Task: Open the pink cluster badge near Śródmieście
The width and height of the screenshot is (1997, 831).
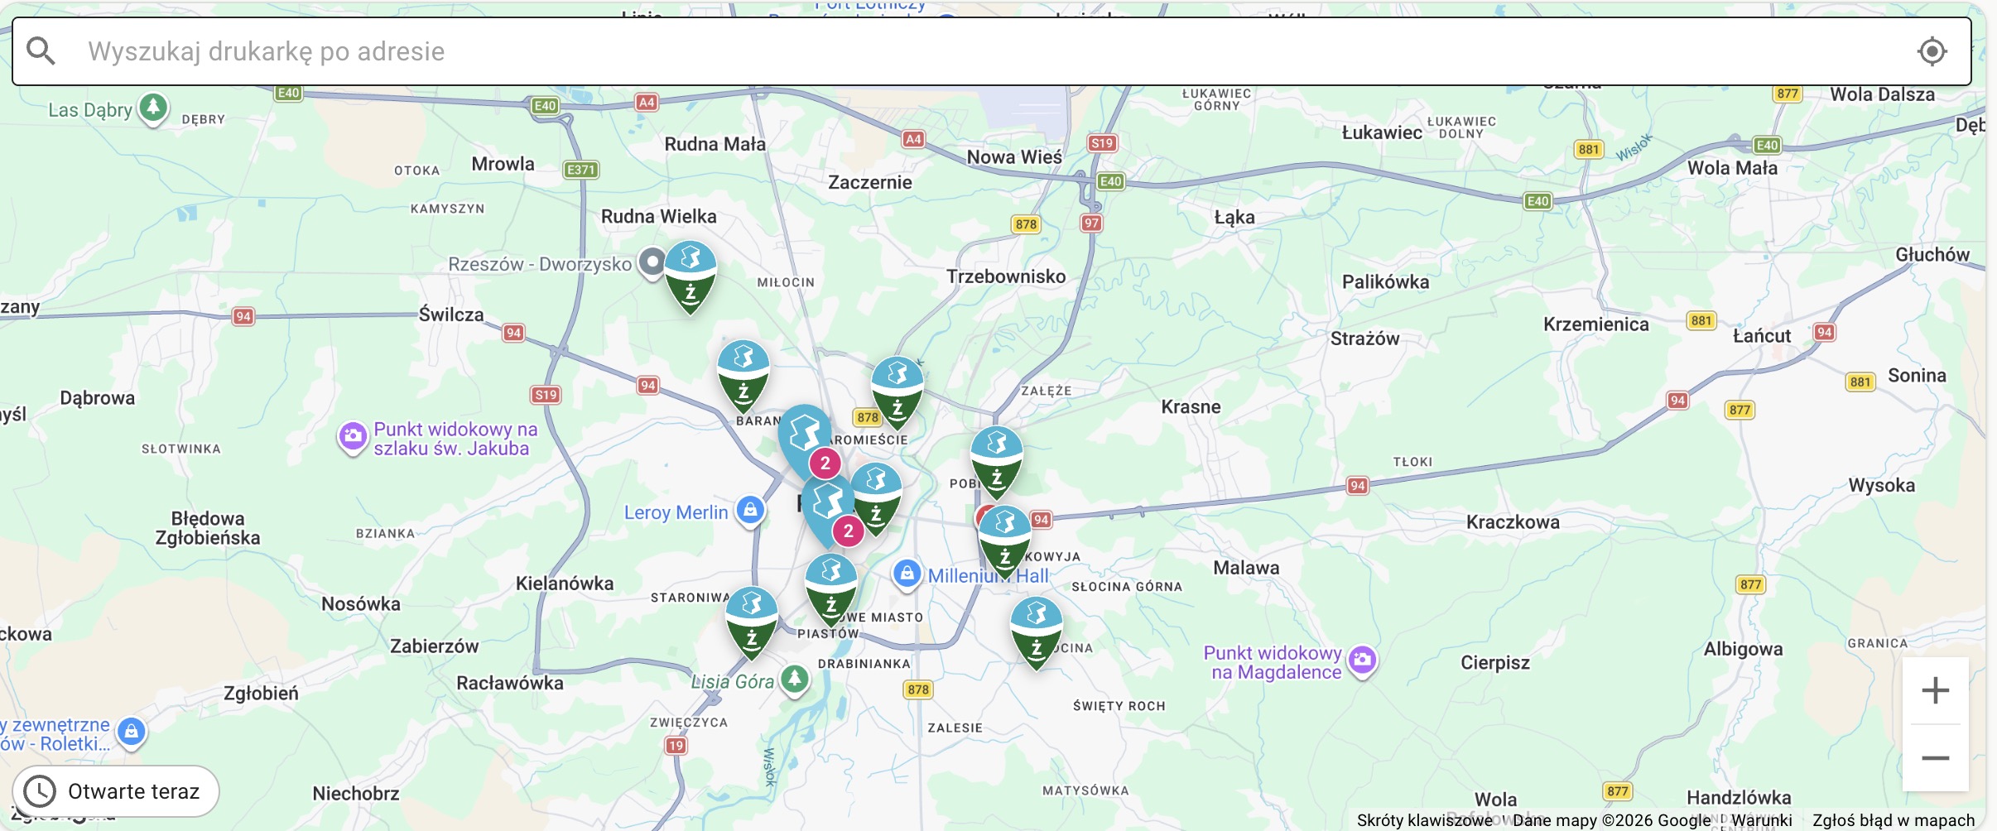Action: tap(825, 464)
